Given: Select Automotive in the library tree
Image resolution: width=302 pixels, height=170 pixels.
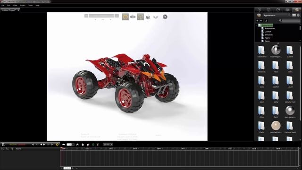Looking at the screenshot, I should click(269, 28).
